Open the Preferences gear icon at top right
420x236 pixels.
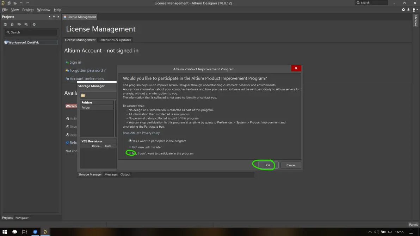(x=403, y=9)
